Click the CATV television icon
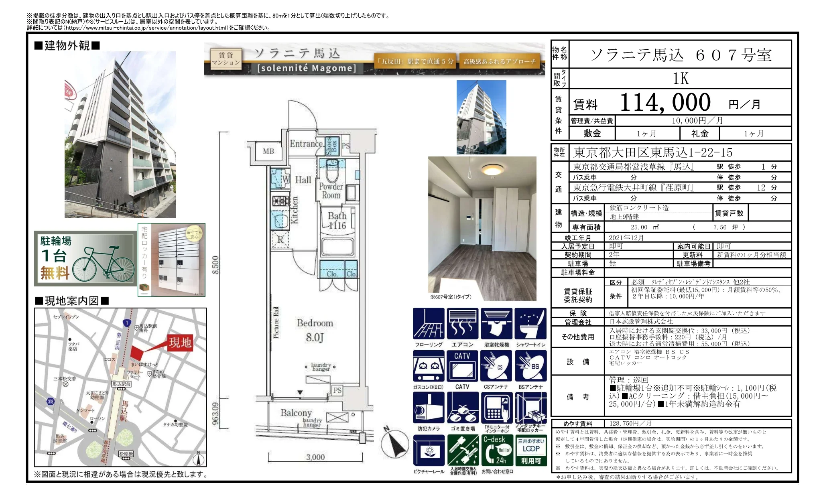This screenshot has height=485, width=825. [x=462, y=365]
